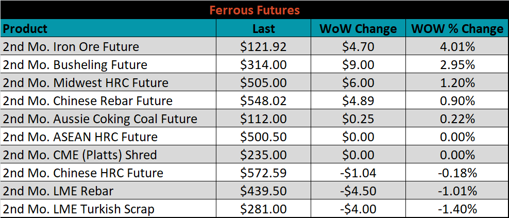Click the $6.00 Midwest HRC change cell
This screenshot has height=218, width=509.
point(358,82)
